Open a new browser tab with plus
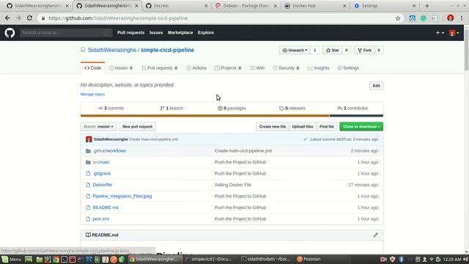Screen dimensions: 469x264 (426, 6)
